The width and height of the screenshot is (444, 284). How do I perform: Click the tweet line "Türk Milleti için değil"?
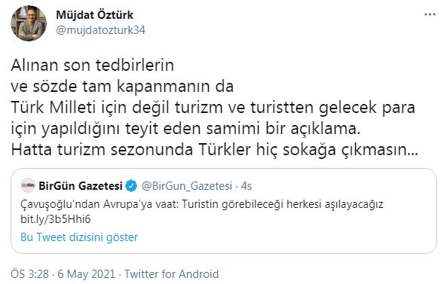[x=213, y=108]
